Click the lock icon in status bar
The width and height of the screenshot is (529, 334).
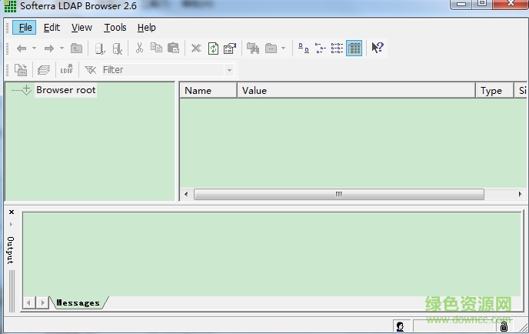click(x=504, y=326)
